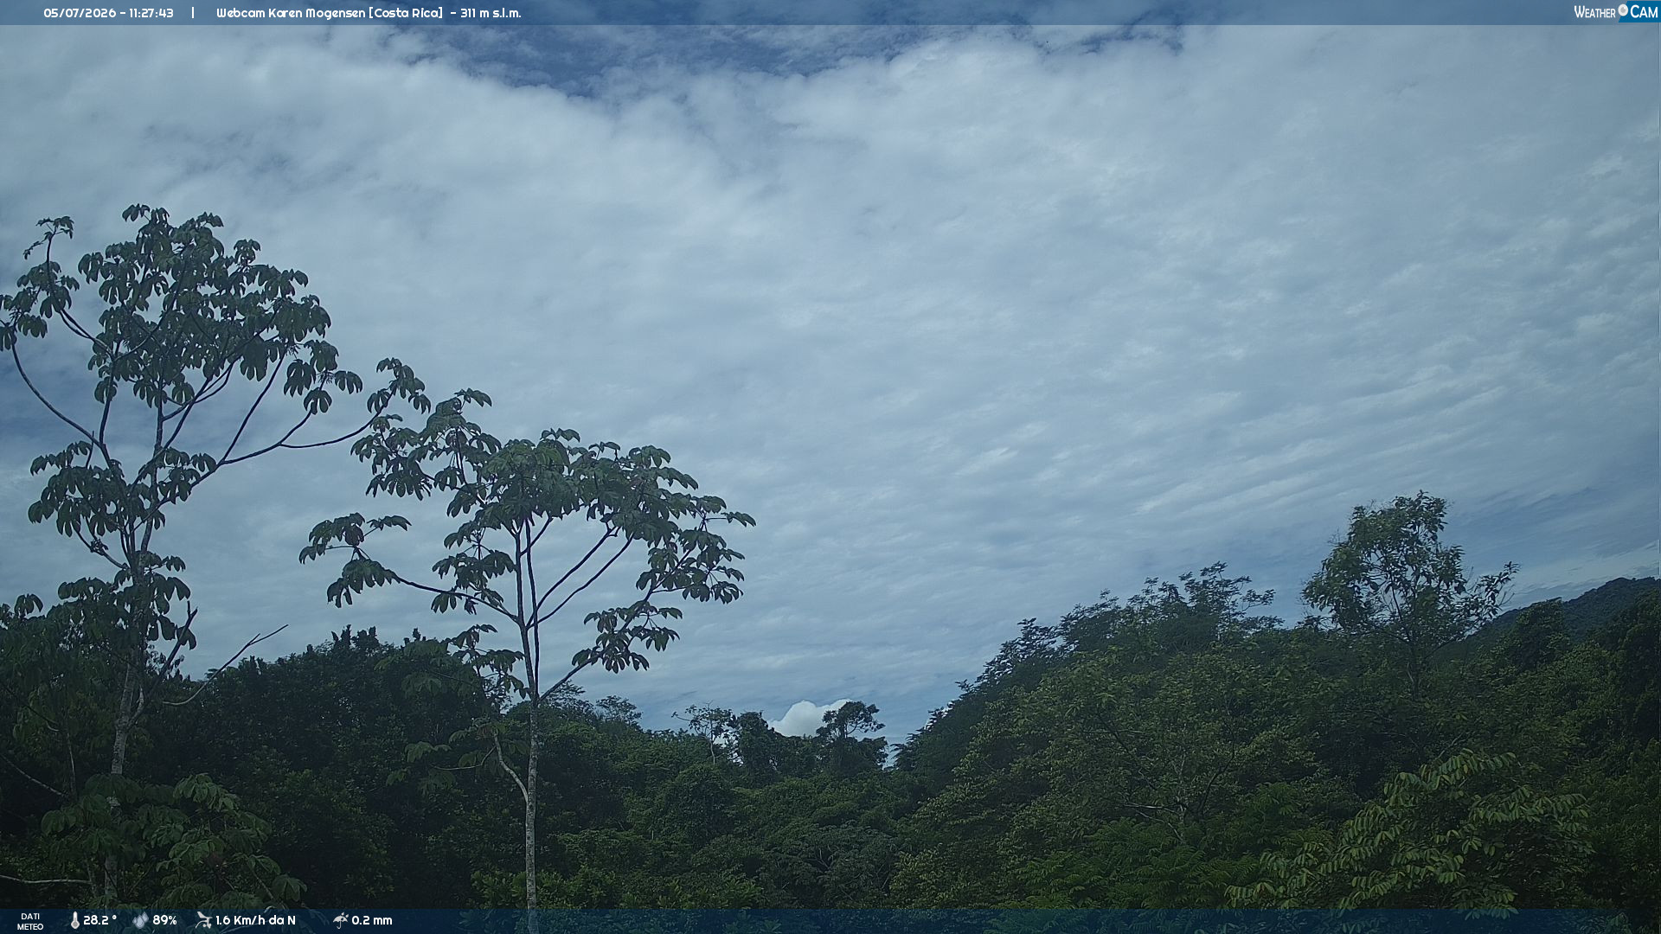This screenshot has height=934, width=1661.
Task: Open the WeatherCAM logo
Action: click(1615, 12)
